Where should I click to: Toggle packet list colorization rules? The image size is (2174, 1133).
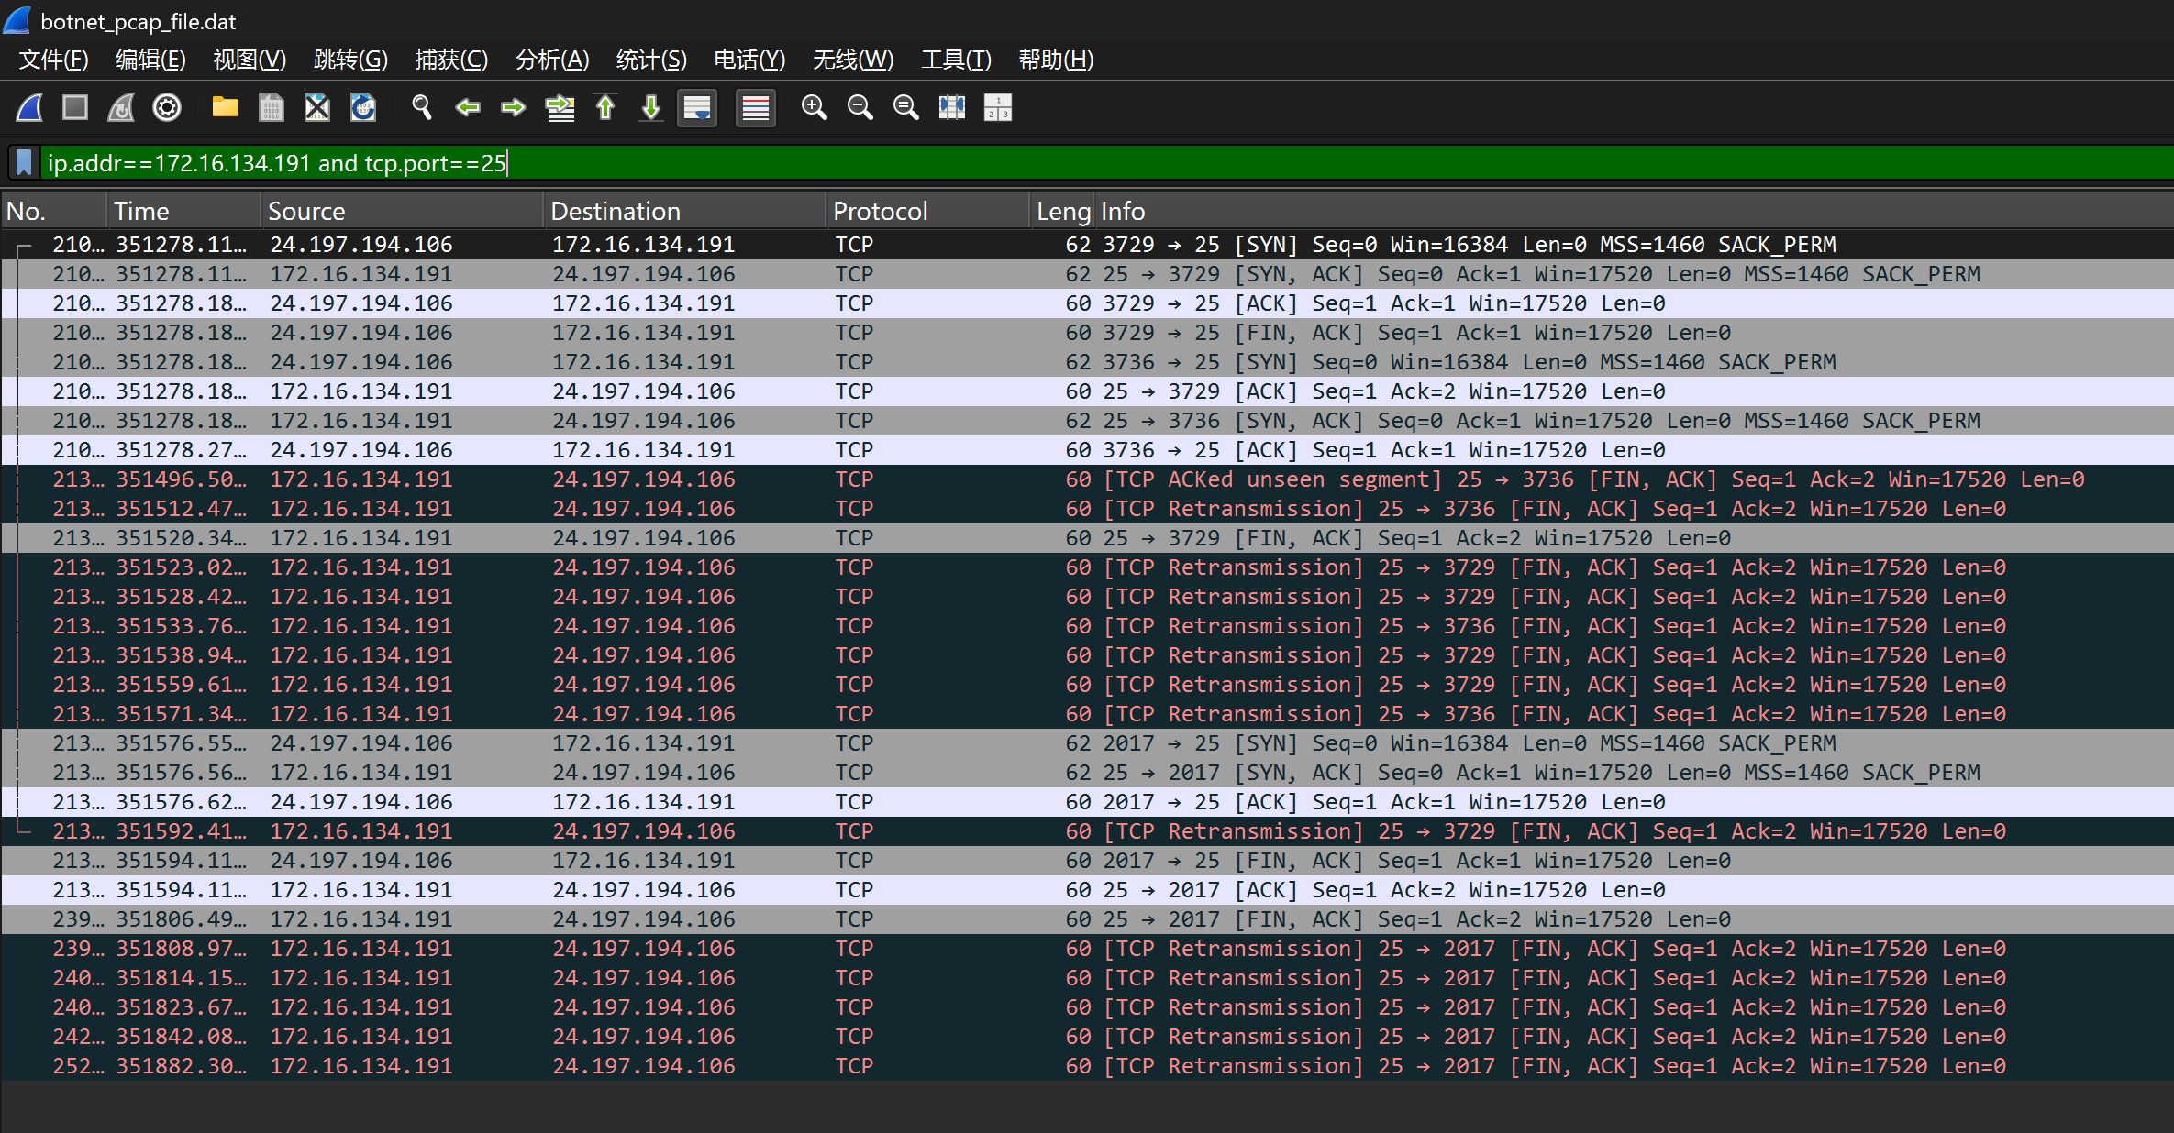click(755, 108)
